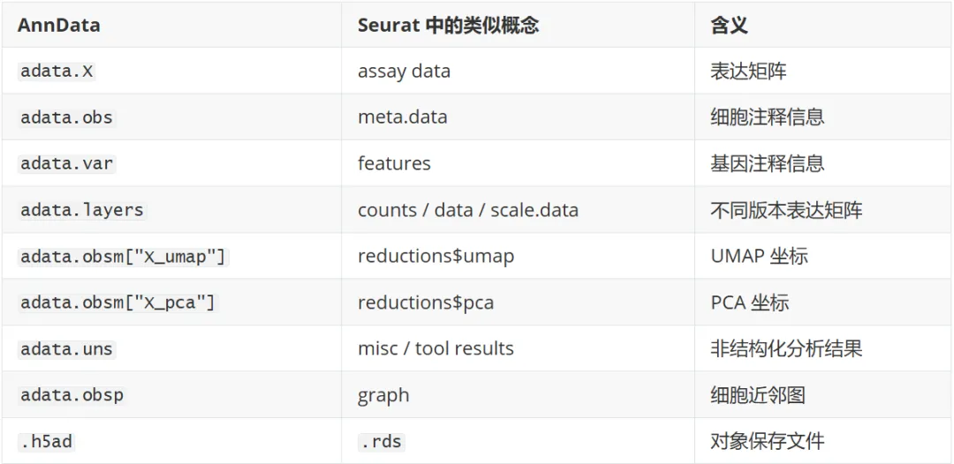Select the adata.uns code cell

coord(66,349)
